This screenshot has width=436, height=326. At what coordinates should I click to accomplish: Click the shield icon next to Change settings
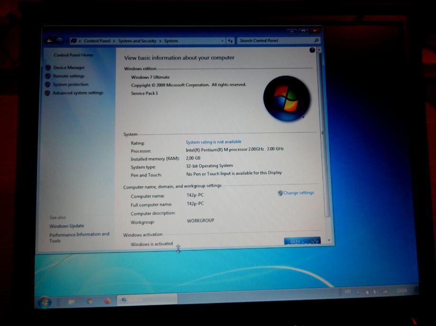pos(280,193)
